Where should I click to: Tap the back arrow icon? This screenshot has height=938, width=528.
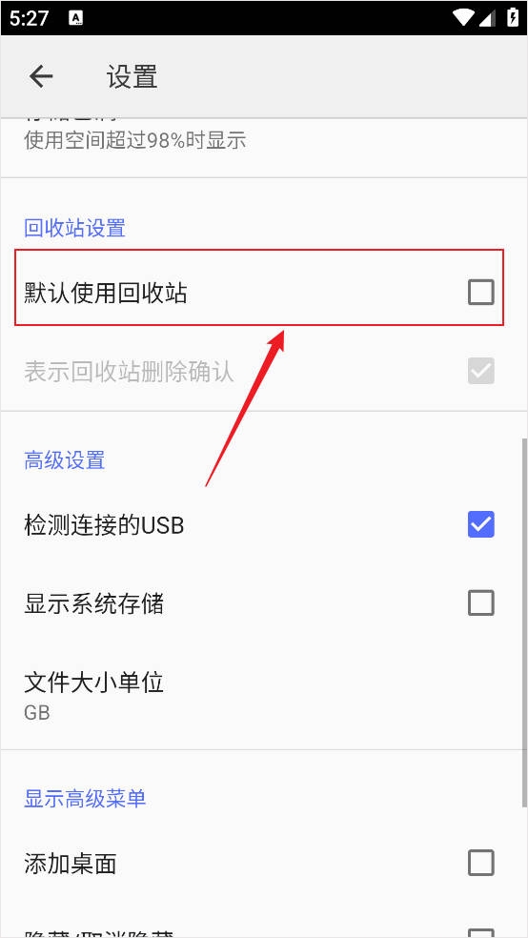[41, 76]
